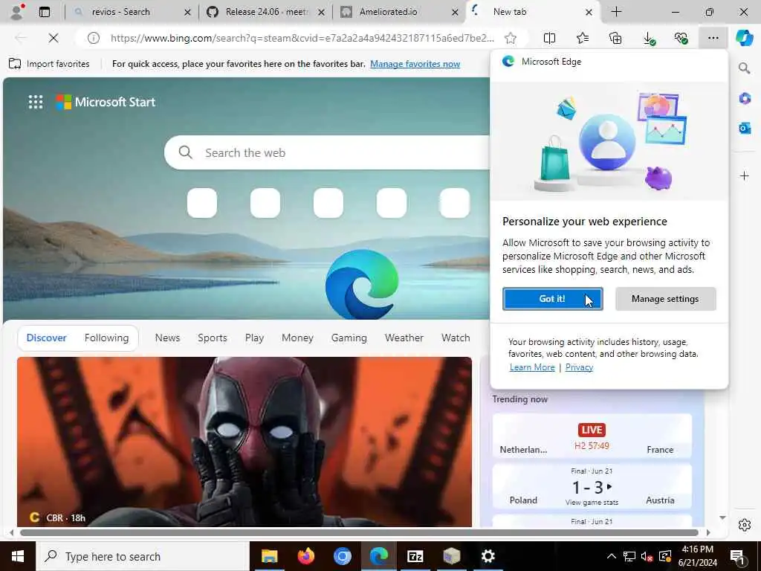Screen dimensions: 761x571
Task: Open Settings and more ellipsis menu
Action: pyautogui.click(x=713, y=38)
